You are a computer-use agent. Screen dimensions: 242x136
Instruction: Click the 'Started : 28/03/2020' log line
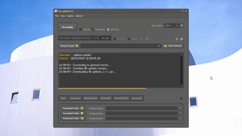(79, 58)
